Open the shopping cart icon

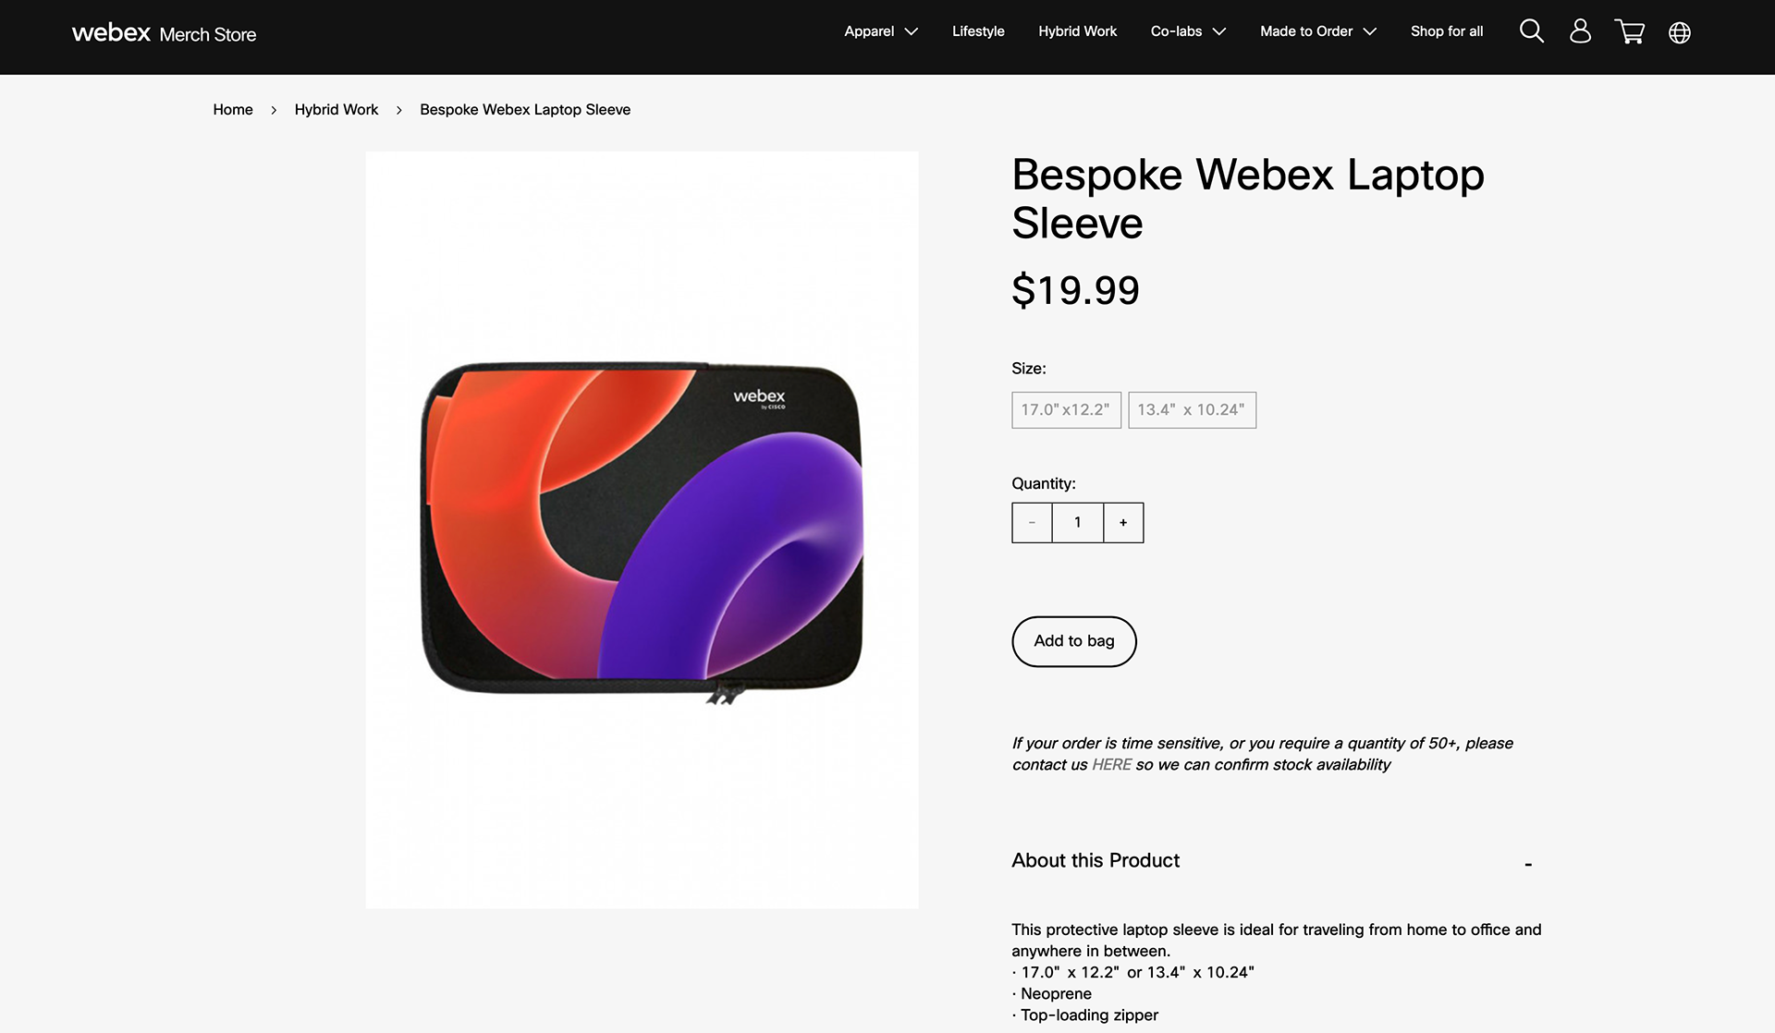click(1629, 31)
